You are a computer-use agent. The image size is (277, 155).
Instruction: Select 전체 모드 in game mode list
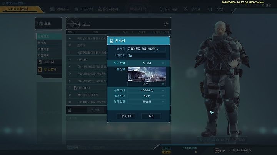pyautogui.click(x=49, y=36)
